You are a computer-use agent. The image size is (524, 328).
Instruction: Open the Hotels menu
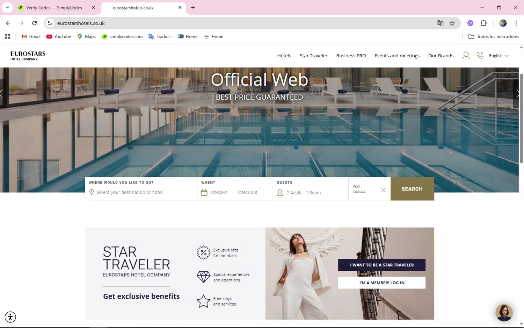point(284,56)
